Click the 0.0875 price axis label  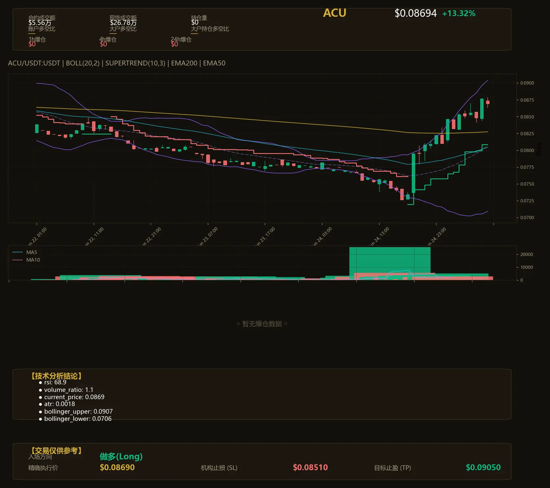[527, 100]
